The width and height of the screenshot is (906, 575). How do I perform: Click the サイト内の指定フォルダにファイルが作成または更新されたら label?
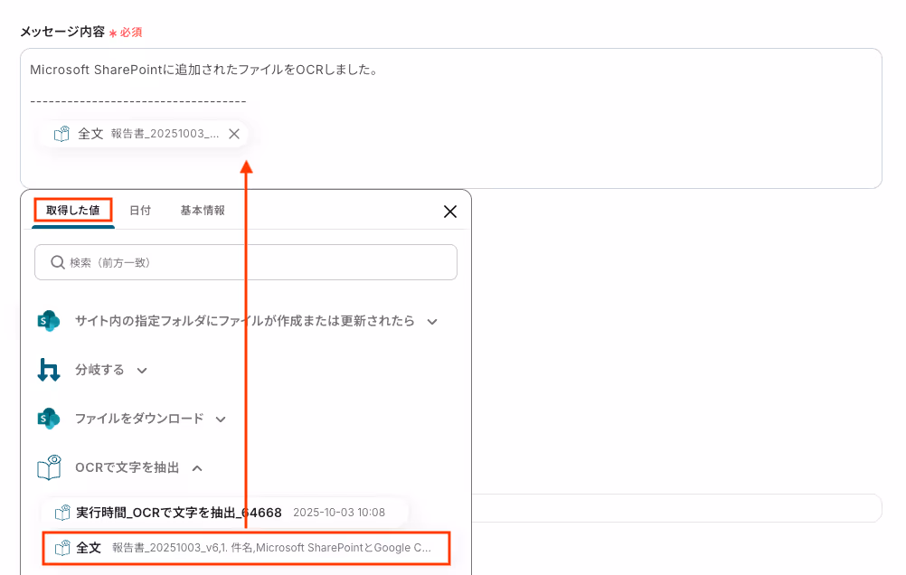tap(245, 321)
